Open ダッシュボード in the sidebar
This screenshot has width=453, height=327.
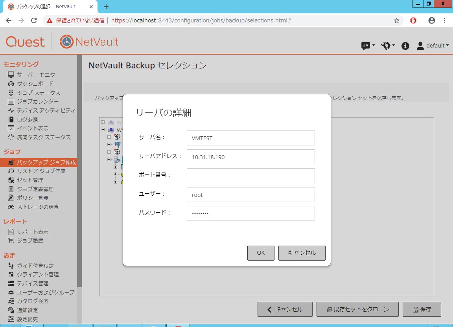35,84
